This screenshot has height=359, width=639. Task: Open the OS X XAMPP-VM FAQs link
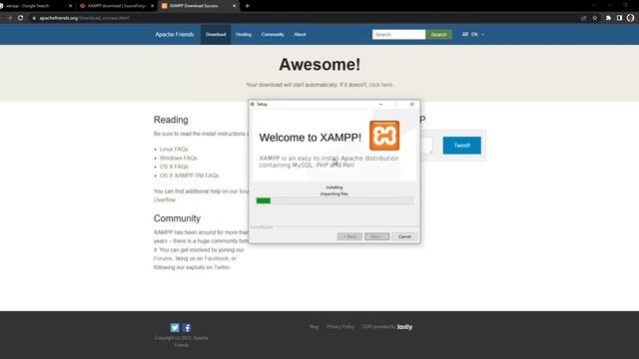tap(189, 176)
